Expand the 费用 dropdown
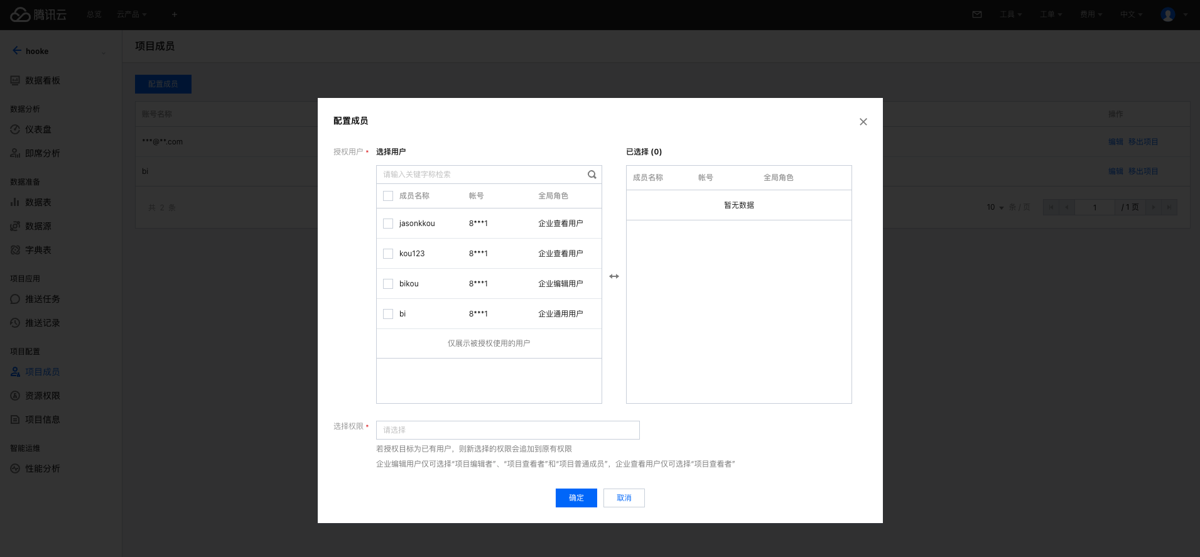Viewport: 1200px width, 557px height. pyautogui.click(x=1091, y=14)
